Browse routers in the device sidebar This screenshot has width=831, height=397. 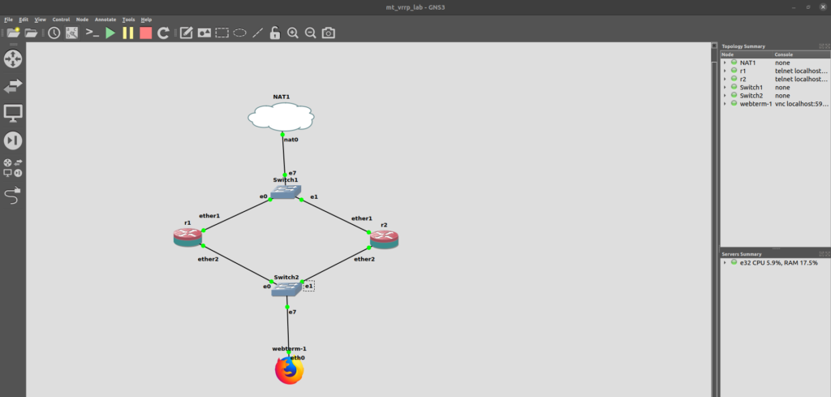pyautogui.click(x=14, y=58)
